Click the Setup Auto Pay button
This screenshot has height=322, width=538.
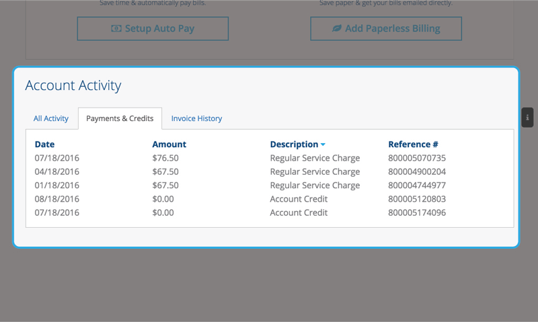click(153, 28)
